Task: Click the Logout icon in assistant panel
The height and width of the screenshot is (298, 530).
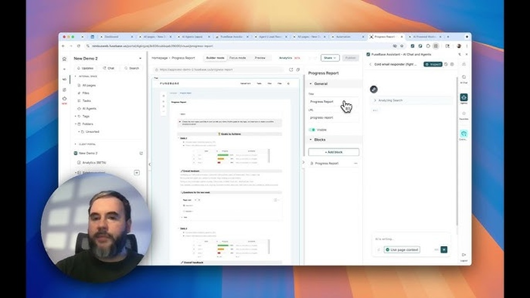Action: coord(464,256)
